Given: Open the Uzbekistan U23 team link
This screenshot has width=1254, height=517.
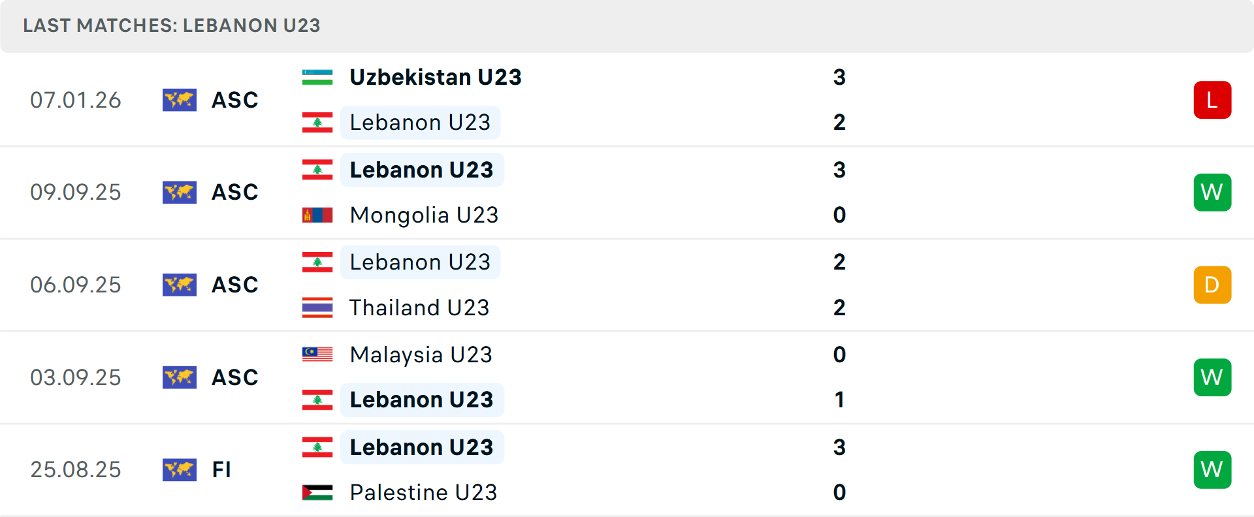Looking at the screenshot, I should (x=436, y=77).
